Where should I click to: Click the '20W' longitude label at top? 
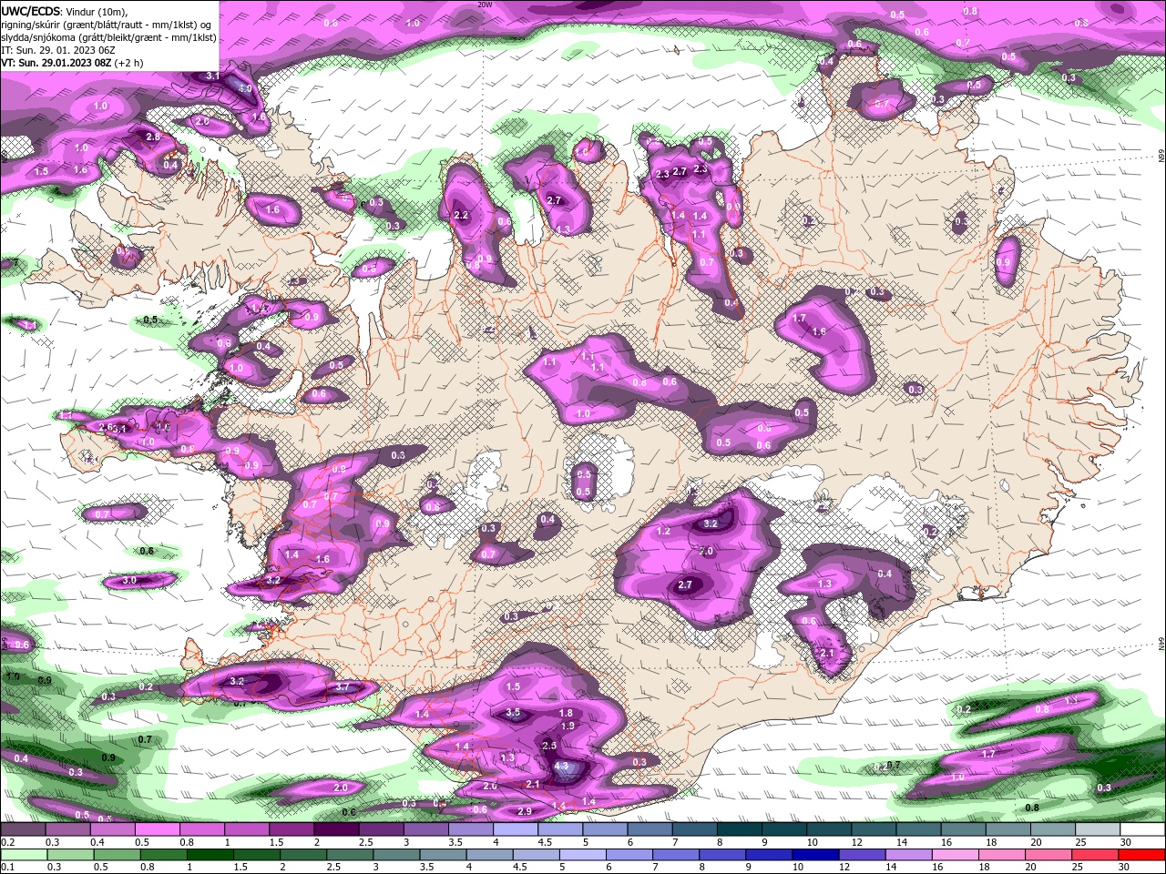point(485,5)
